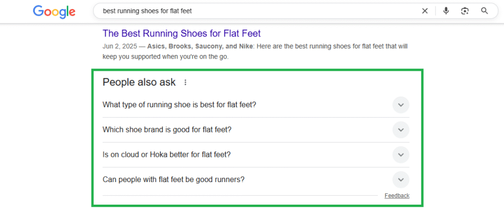This screenshot has height=215, width=504.
Task: Expand chevron for 'What type of running shoe' question
Action: (x=401, y=105)
